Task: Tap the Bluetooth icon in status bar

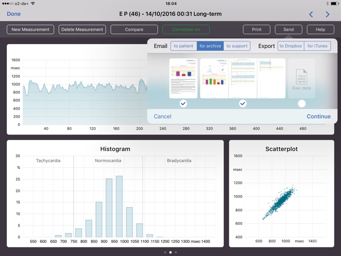Action: (327, 4)
